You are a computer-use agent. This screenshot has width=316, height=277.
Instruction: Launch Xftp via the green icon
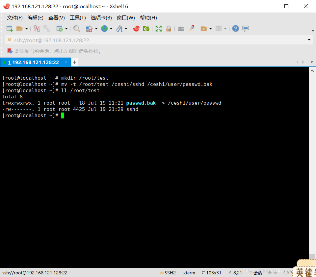point(146,29)
